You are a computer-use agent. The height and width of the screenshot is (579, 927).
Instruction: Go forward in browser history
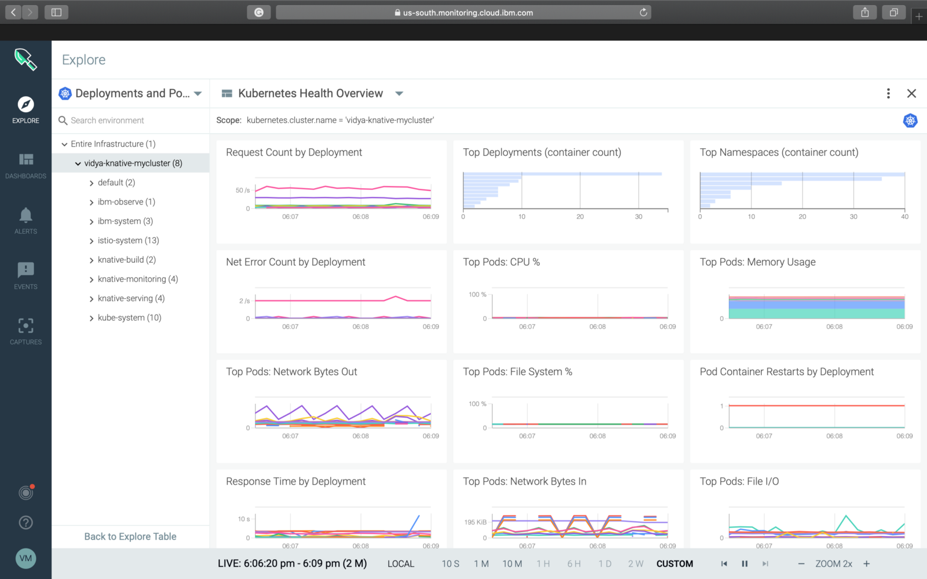tap(30, 12)
